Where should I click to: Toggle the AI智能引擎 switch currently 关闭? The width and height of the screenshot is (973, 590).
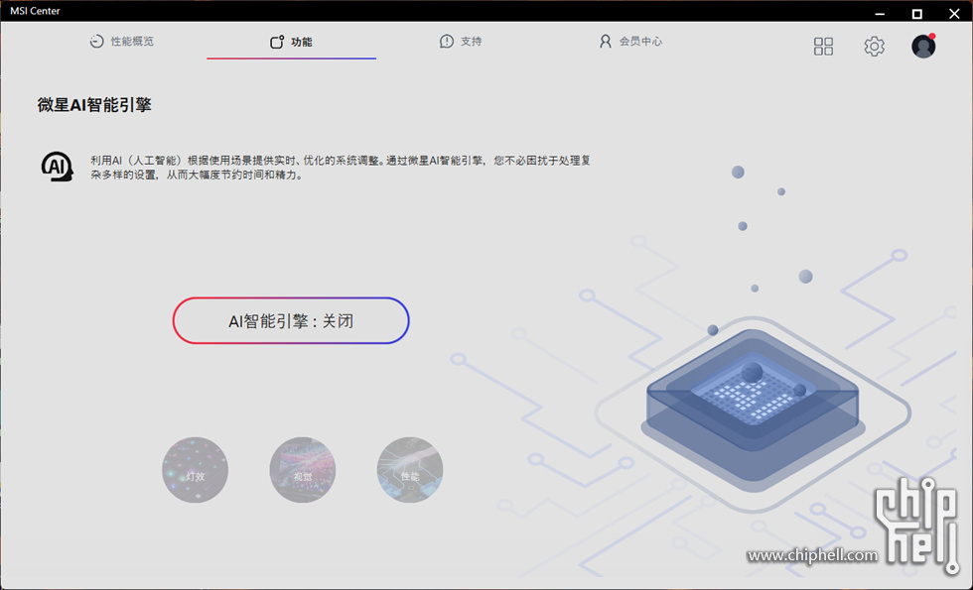tap(291, 321)
